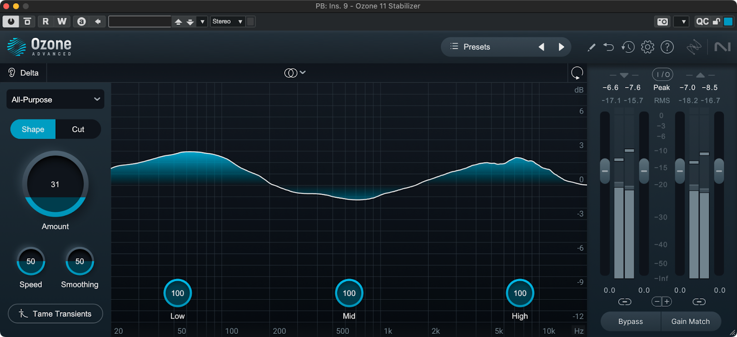Screen dimensions: 737x337
Task: Click the window resize grip corner
Action: [x=732, y=332]
